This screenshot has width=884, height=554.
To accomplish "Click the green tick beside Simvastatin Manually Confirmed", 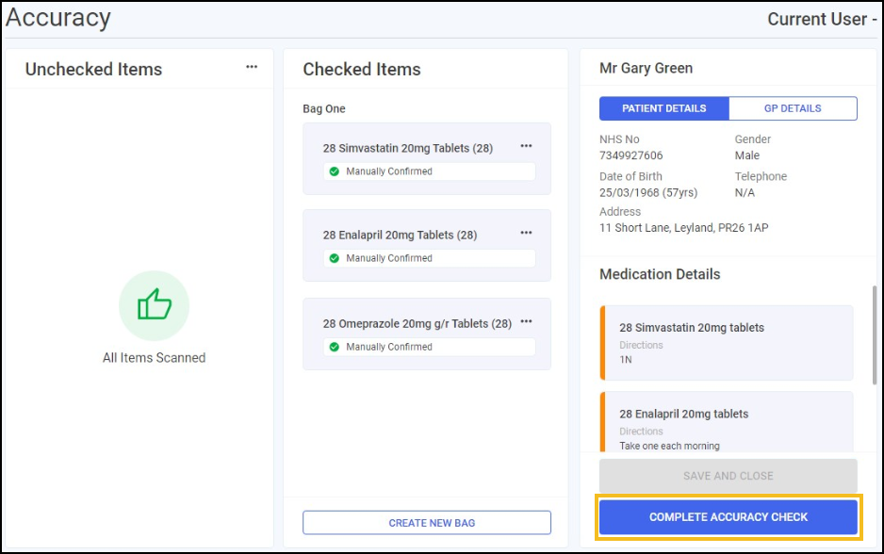I will (335, 171).
